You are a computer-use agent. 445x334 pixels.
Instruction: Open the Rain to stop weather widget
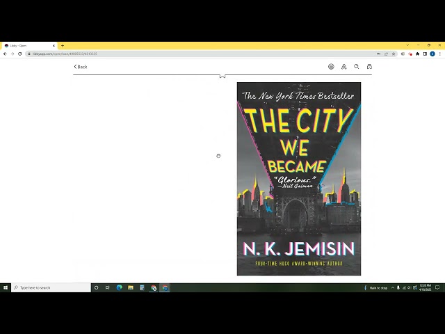click(x=376, y=287)
